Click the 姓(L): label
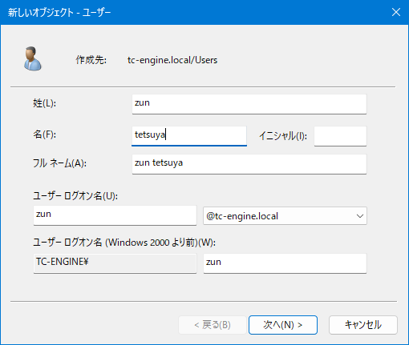Image resolution: width=409 pixels, height=345 pixels. click(x=44, y=103)
